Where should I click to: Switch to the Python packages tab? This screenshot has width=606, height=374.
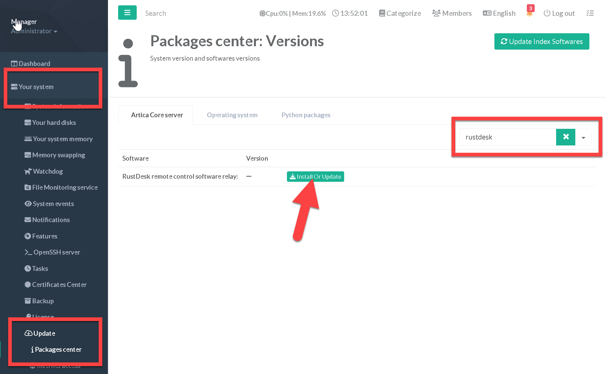click(x=306, y=115)
